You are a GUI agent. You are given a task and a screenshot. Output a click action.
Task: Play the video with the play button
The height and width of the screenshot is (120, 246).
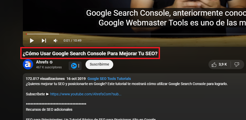(x=32, y=41)
